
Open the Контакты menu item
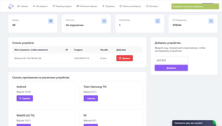[152, 6]
